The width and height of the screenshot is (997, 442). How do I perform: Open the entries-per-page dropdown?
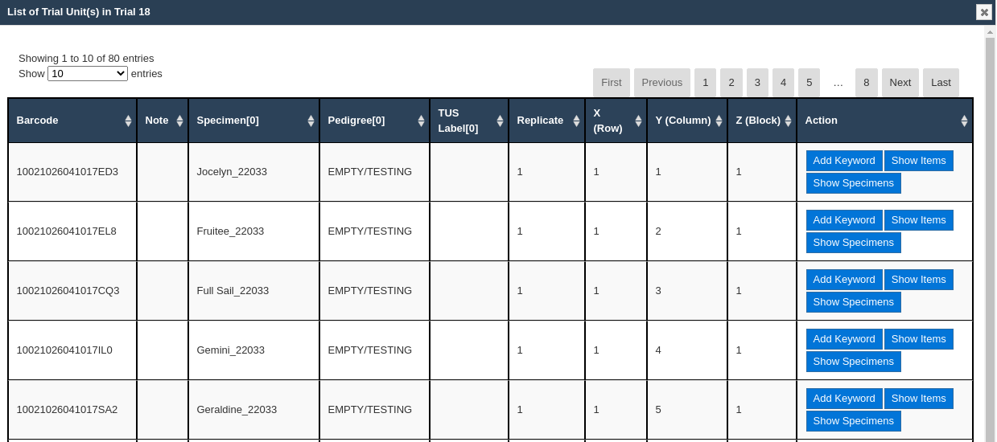click(x=88, y=73)
